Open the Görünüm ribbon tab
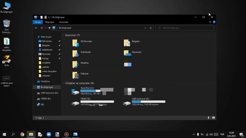Image resolution: width=246 pixels, height=138 pixels. click(63, 22)
